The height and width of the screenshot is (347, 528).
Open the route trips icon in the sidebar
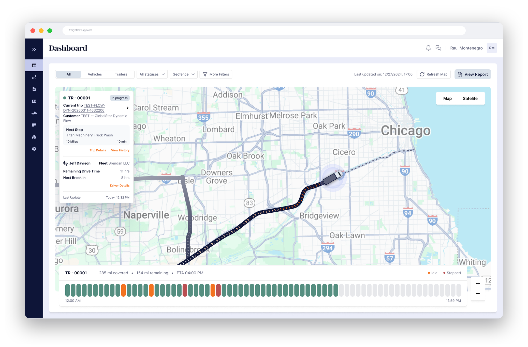[34, 77]
